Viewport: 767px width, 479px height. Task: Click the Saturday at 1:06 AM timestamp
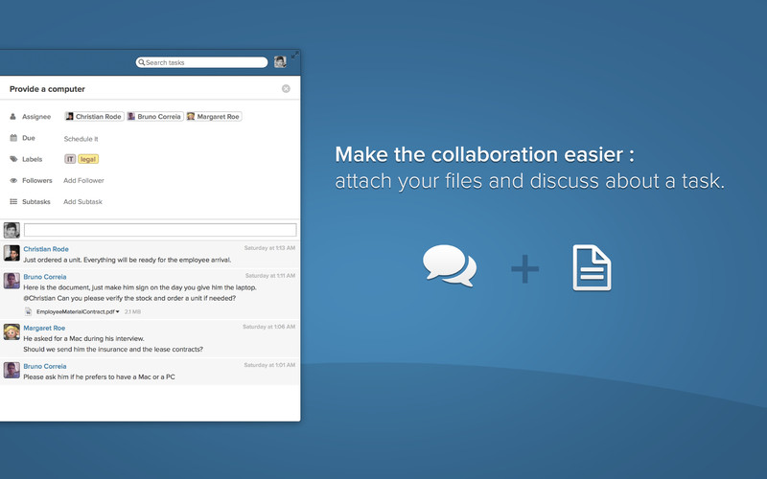point(269,327)
